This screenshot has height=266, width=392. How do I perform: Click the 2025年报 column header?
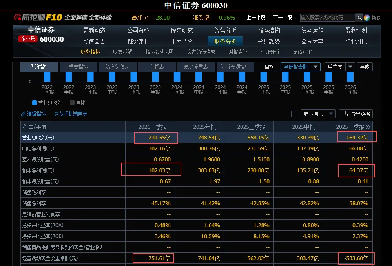pos(204,127)
